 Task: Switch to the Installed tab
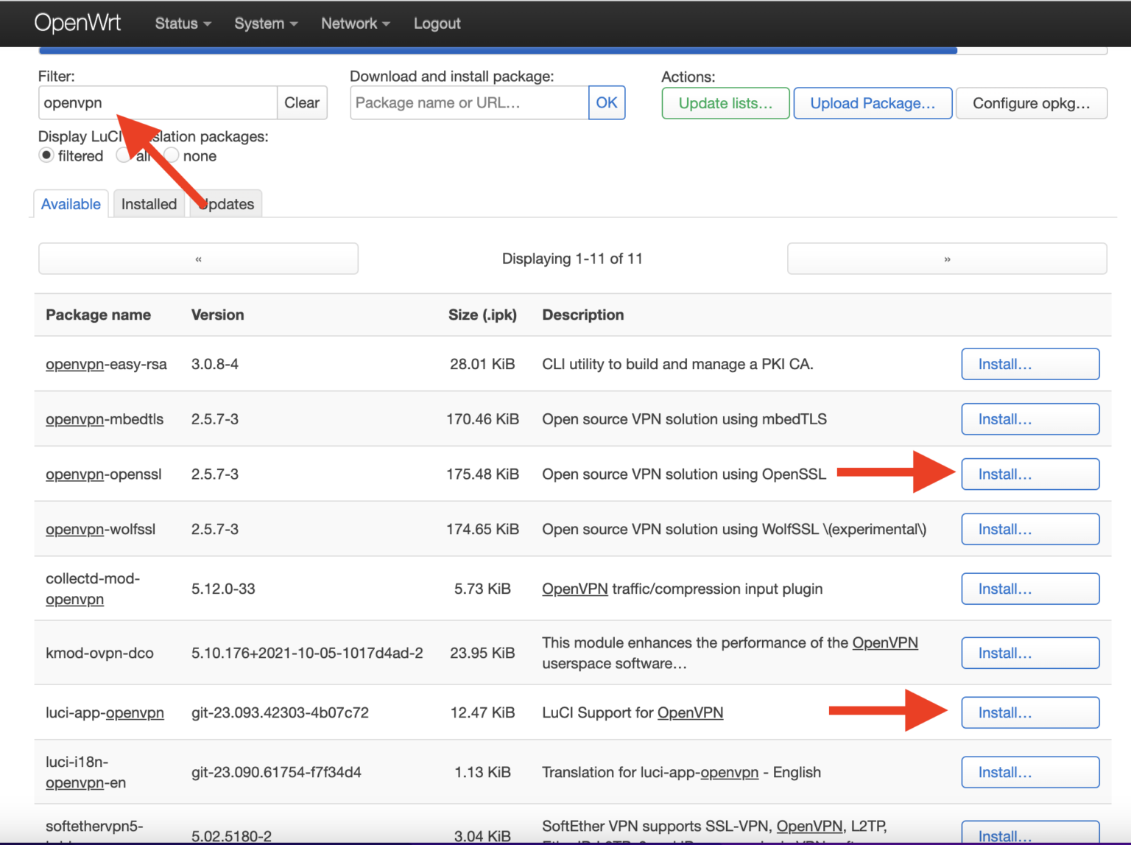coord(149,203)
